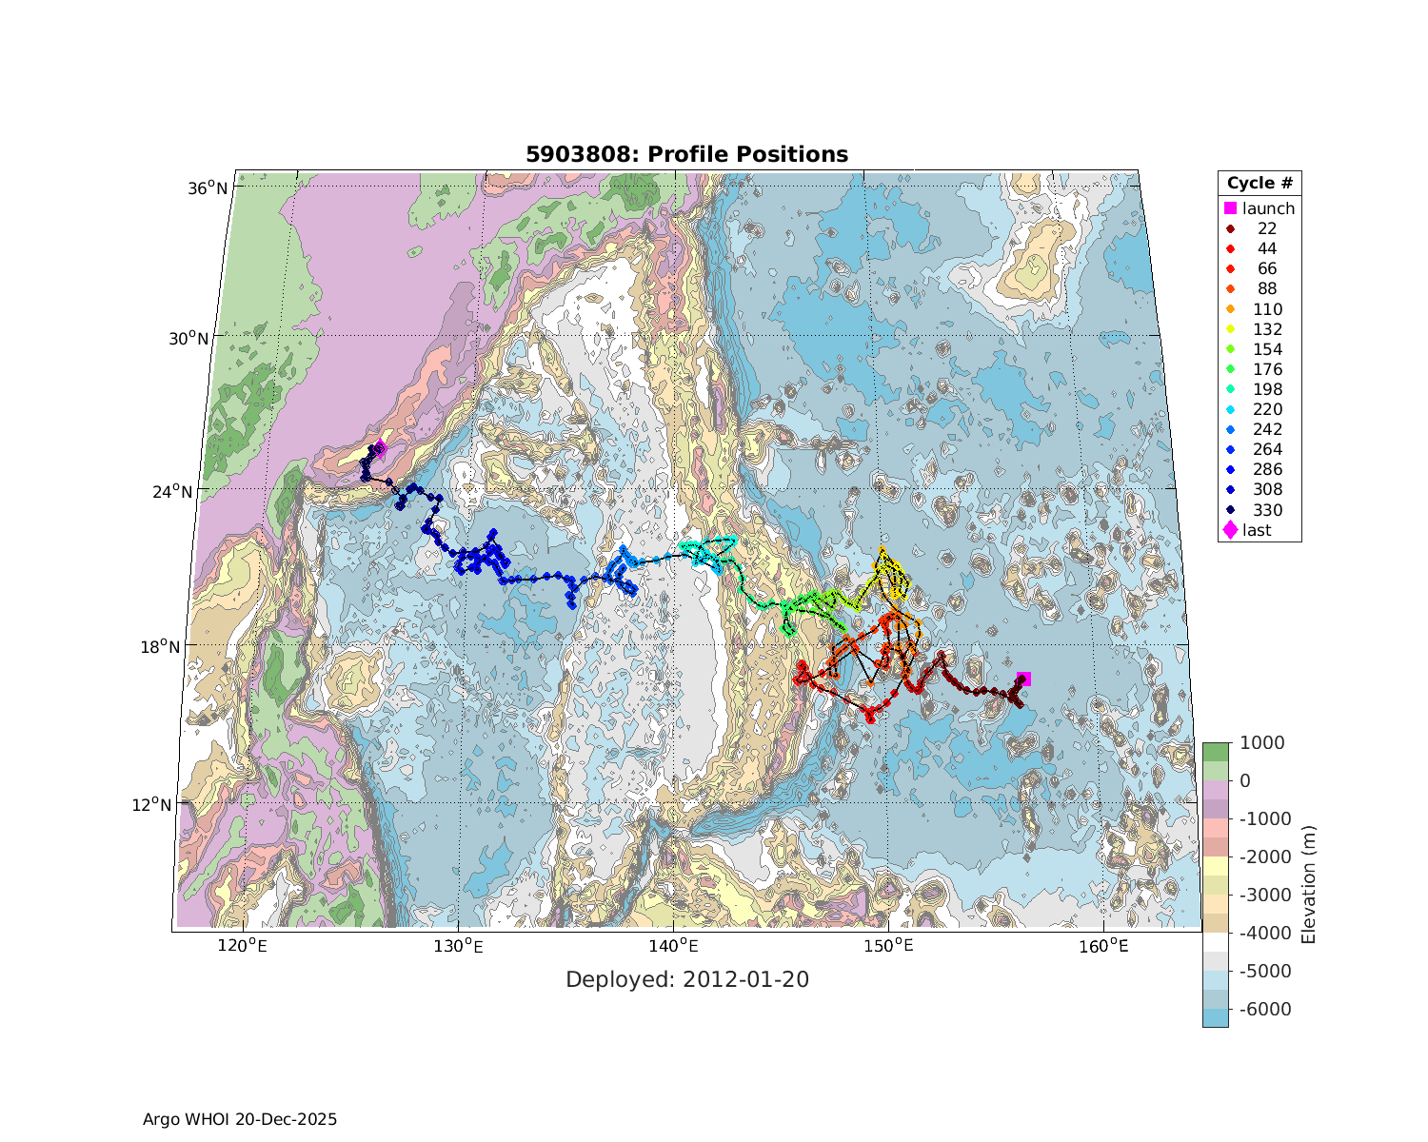The height and width of the screenshot is (1142, 1428).
Task: Click the Argo WHOI 20-Dec-2025 footer text
Action: (240, 1119)
